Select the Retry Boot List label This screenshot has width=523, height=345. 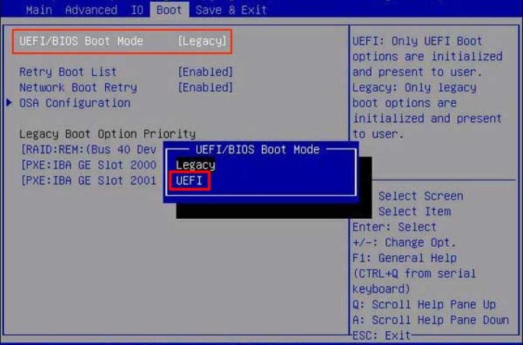[68, 72]
